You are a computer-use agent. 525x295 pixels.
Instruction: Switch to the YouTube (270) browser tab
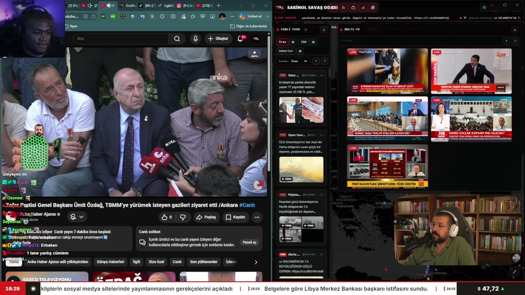(204, 5)
